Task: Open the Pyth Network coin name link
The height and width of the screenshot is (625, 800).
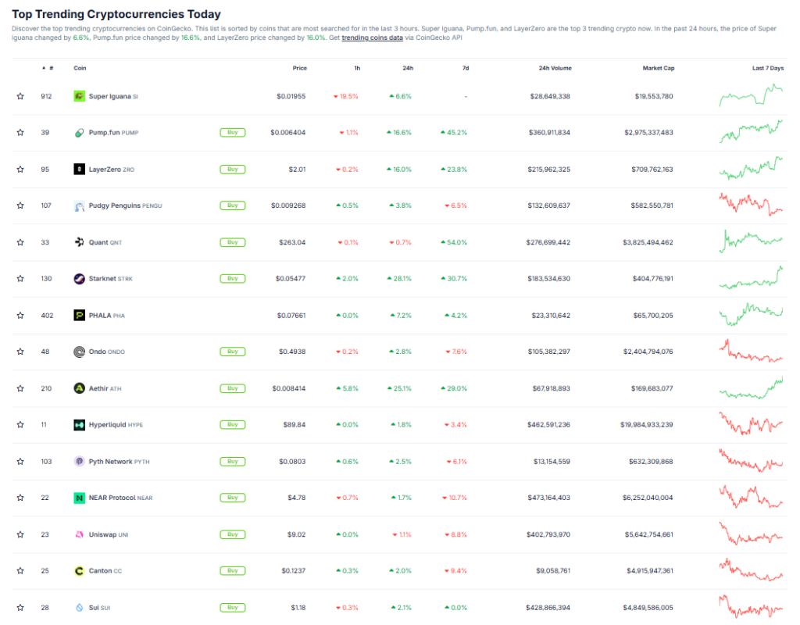Action: point(119,461)
